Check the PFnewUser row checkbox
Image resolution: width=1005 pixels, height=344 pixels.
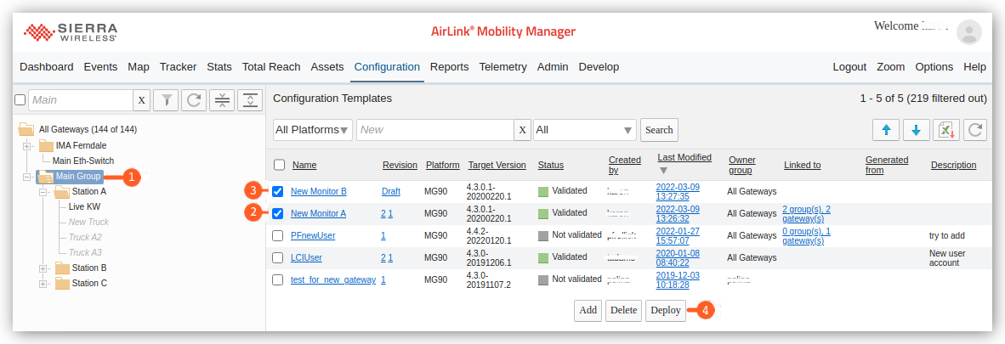277,236
